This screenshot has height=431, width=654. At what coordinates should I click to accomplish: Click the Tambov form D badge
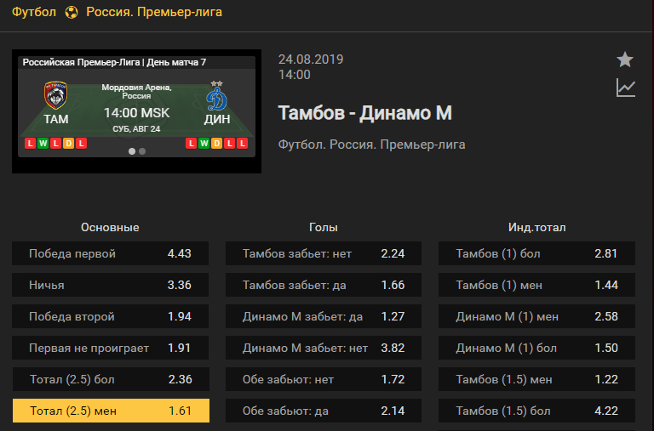pyautogui.click(x=69, y=144)
